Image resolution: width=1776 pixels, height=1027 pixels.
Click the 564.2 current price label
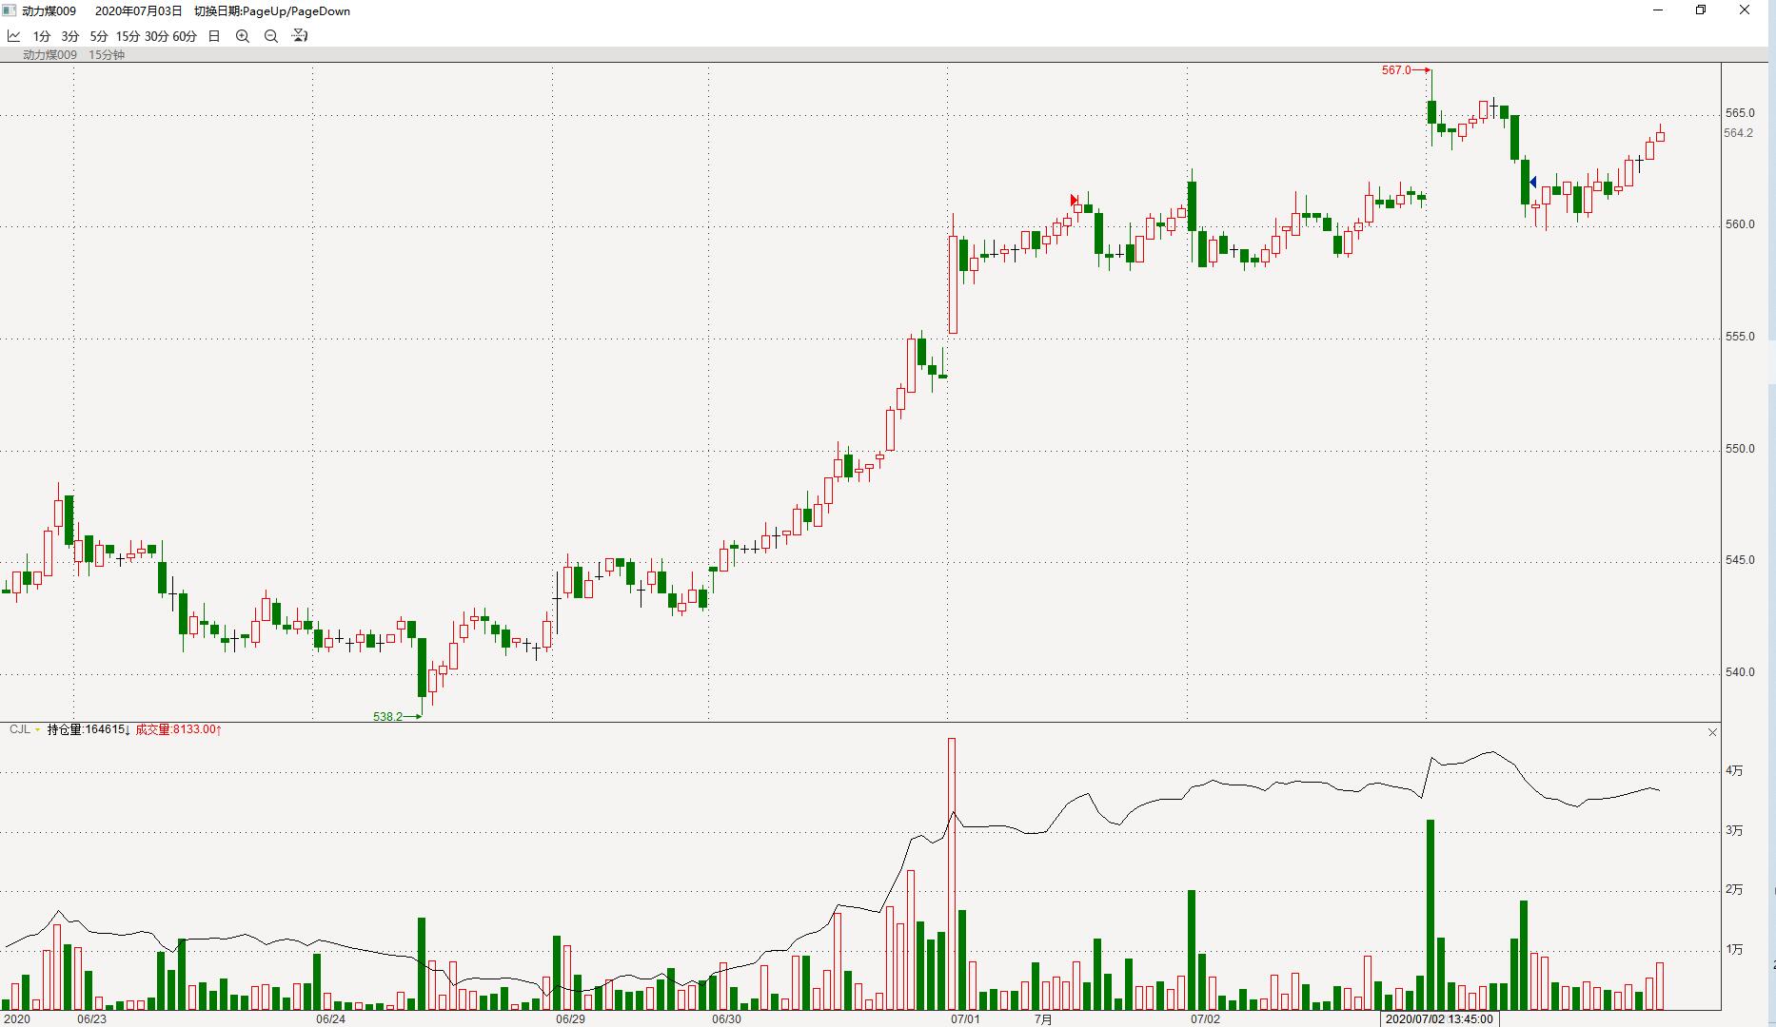tap(1738, 133)
